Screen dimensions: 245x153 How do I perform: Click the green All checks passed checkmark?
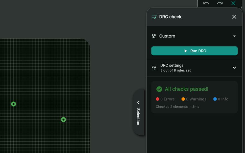pyautogui.click(x=159, y=89)
